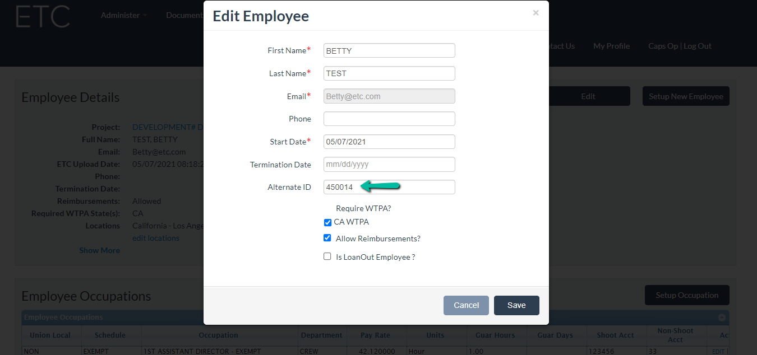
Task: Click EDIT link in occupation row
Action: (x=718, y=352)
